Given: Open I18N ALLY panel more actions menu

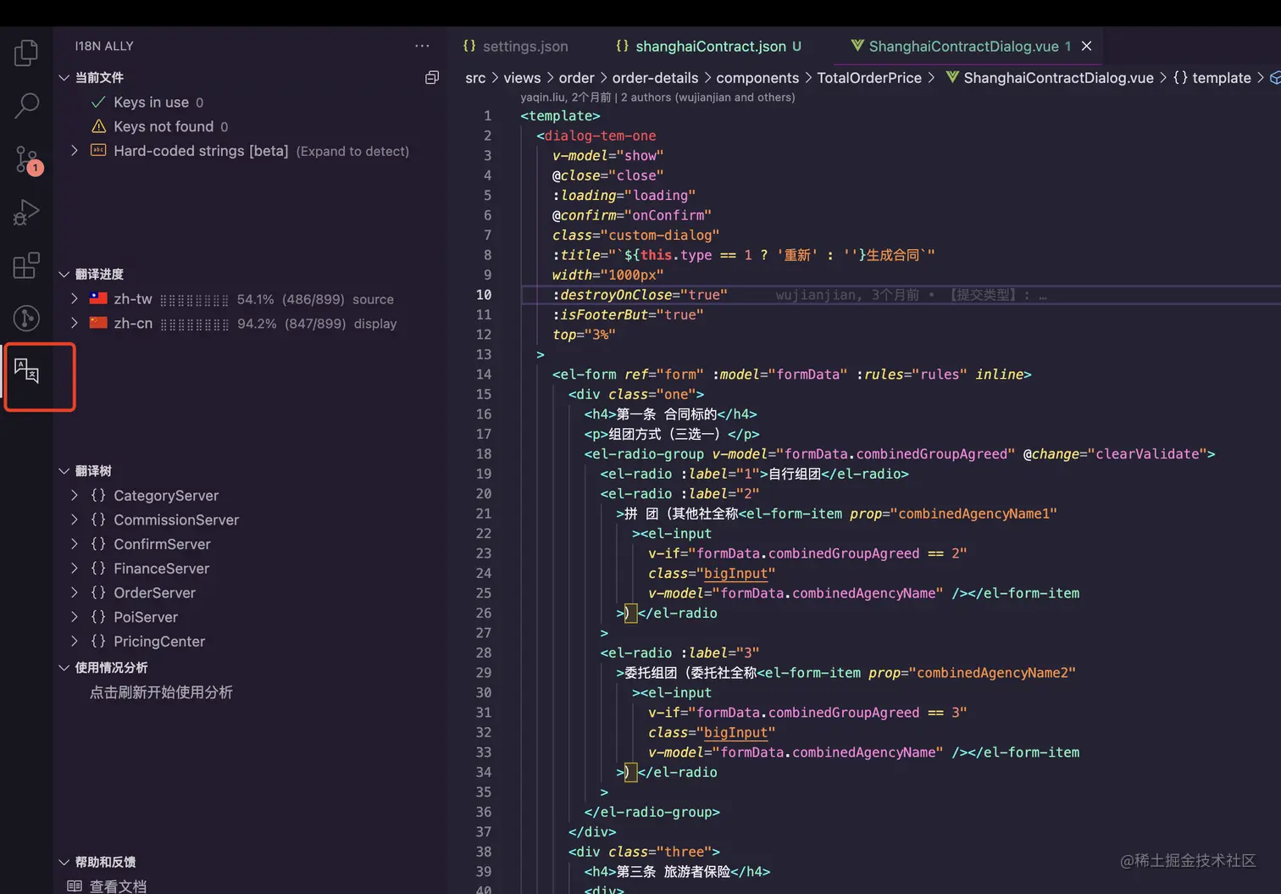Looking at the screenshot, I should 422,46.
